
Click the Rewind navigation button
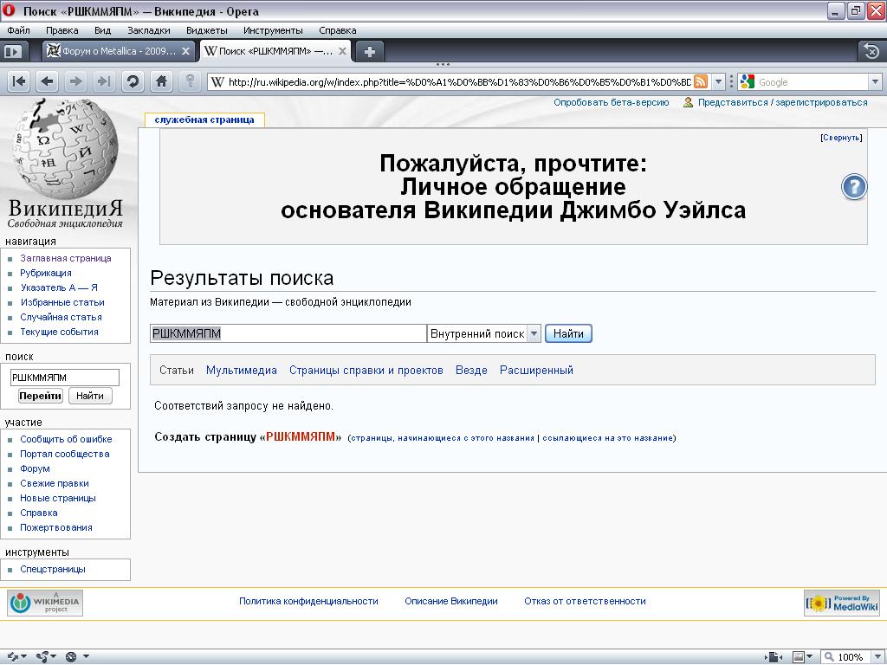click(19, 81)
